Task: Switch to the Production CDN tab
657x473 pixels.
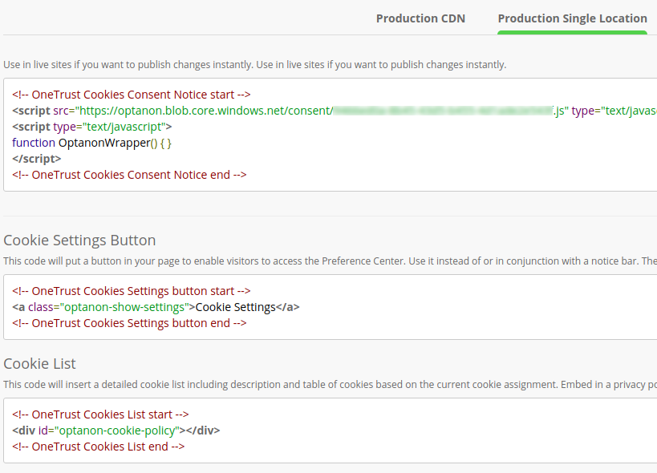Action: 420,18
